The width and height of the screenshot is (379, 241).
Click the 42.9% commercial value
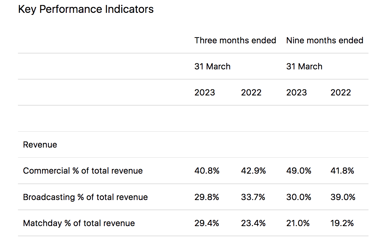253,171
